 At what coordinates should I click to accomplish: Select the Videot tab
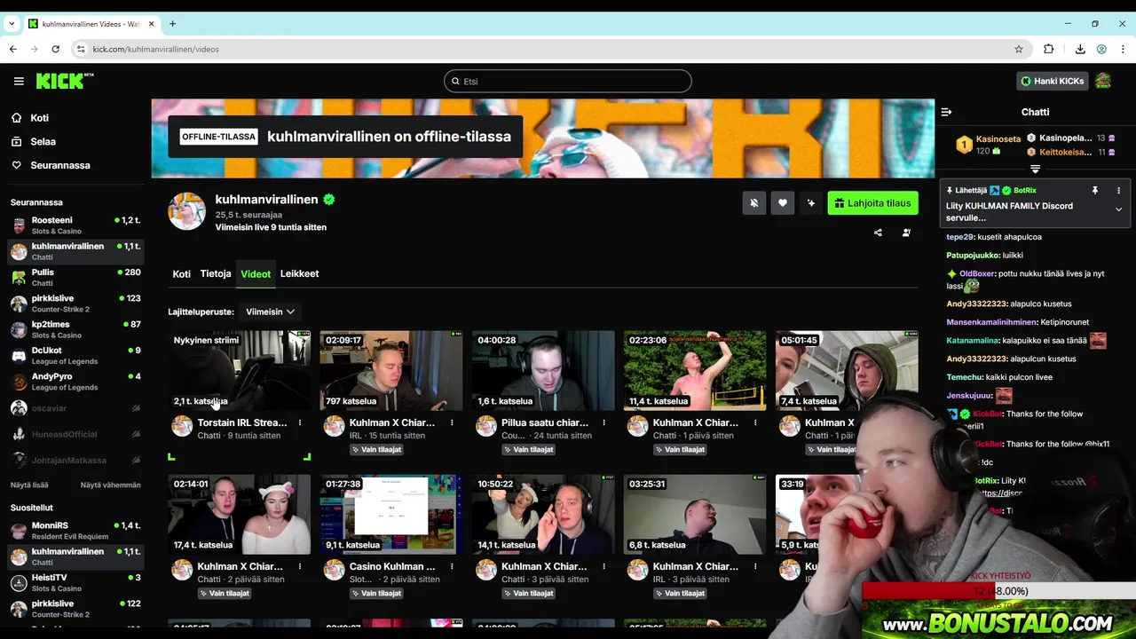coord(256,274)
